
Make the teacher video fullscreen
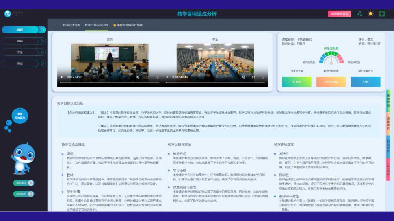pyautogui.click(x=148, y=77)
